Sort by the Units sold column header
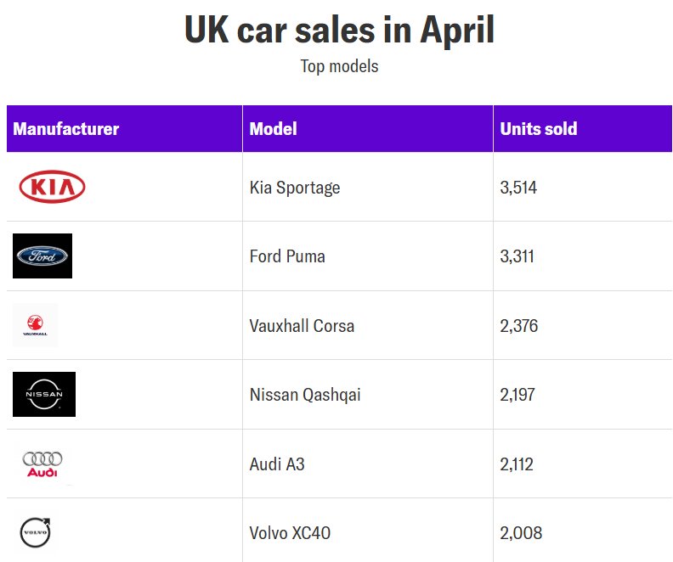The image size is (673, 562). [539, 129]
